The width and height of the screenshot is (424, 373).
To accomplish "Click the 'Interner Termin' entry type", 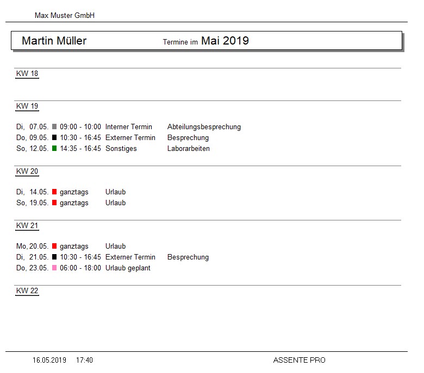I will click(x=129, y=127).
